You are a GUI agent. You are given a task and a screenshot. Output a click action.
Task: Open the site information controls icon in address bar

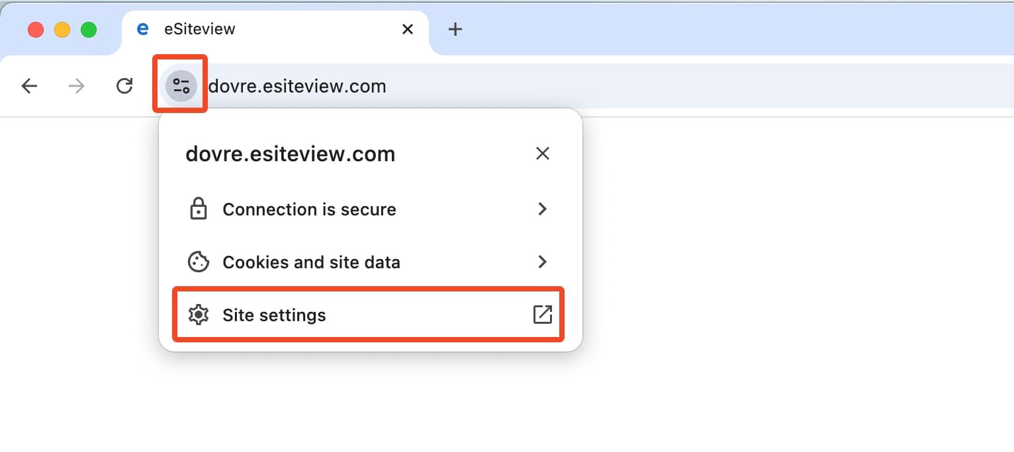(179, 85)
